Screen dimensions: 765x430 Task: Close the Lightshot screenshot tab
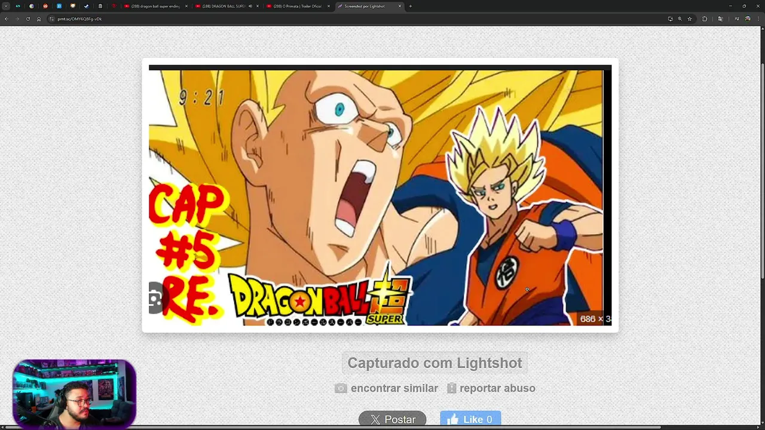(x=400, y=6)
